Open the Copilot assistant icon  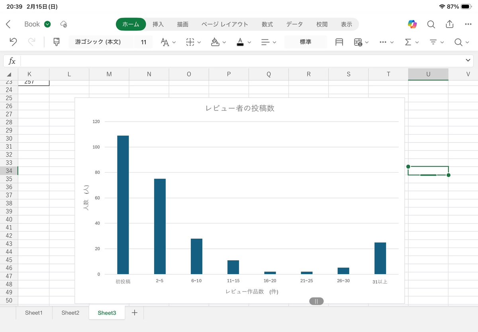412,24
